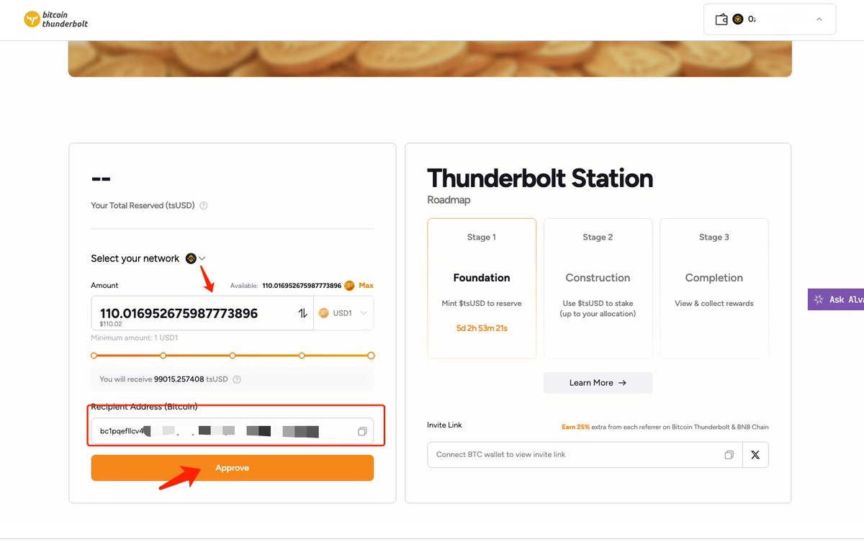
Task: Click the wallet icon in the header
Action: coord(721,19)
